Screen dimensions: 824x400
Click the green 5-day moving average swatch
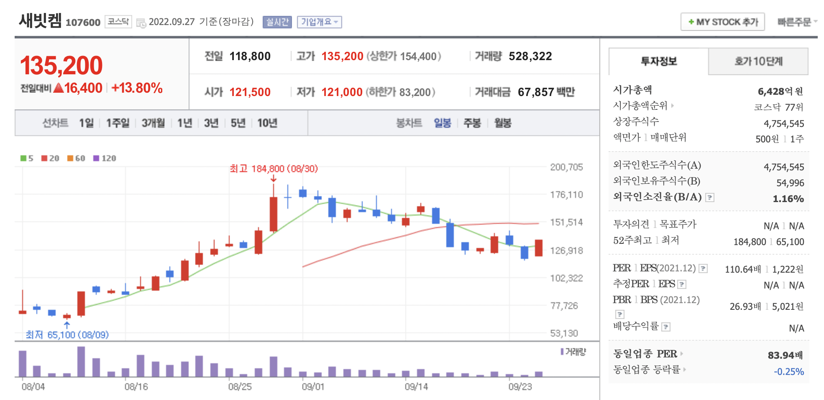23,158
